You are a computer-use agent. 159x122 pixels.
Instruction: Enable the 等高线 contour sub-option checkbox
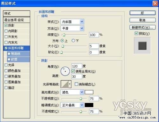(9, 54)
